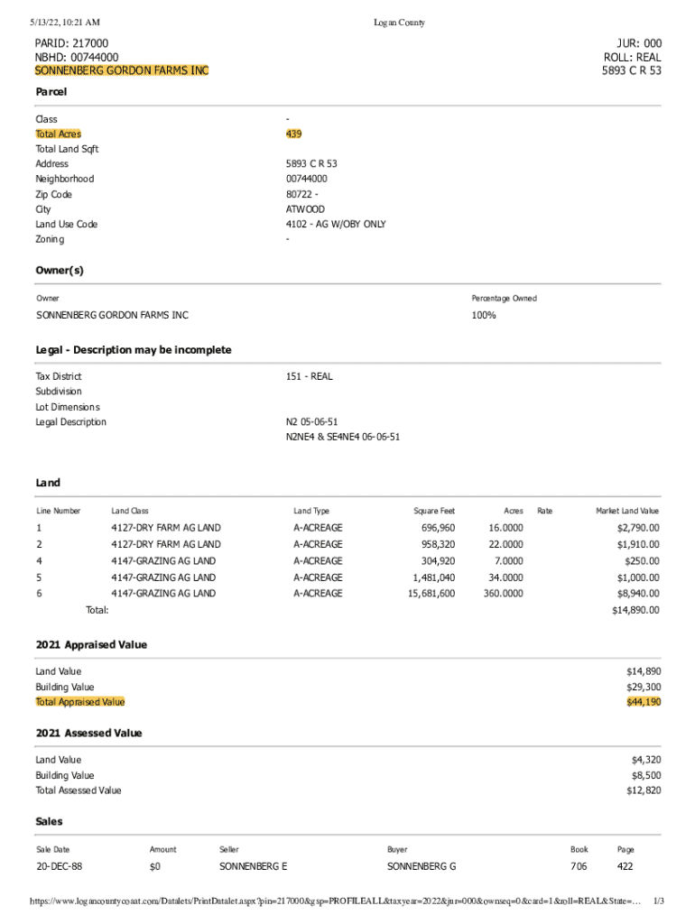This screenshot has height=924, width=695.
Task: Click the sale date 20-DEC-88
Action: coord(60,866)
